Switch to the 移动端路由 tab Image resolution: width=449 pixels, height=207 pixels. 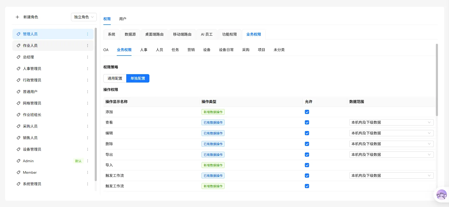pos(182,34)
